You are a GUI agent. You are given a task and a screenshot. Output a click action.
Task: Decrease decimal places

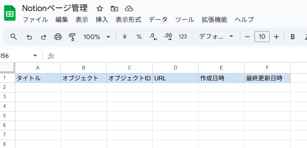click(x=153, y=37)
